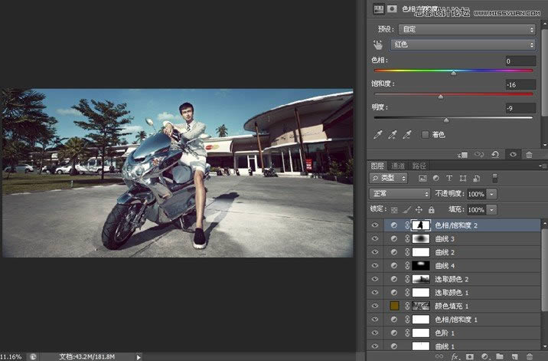Lock position move icon
This screenshot has height=361, width=548.
[x=419, y=210]
